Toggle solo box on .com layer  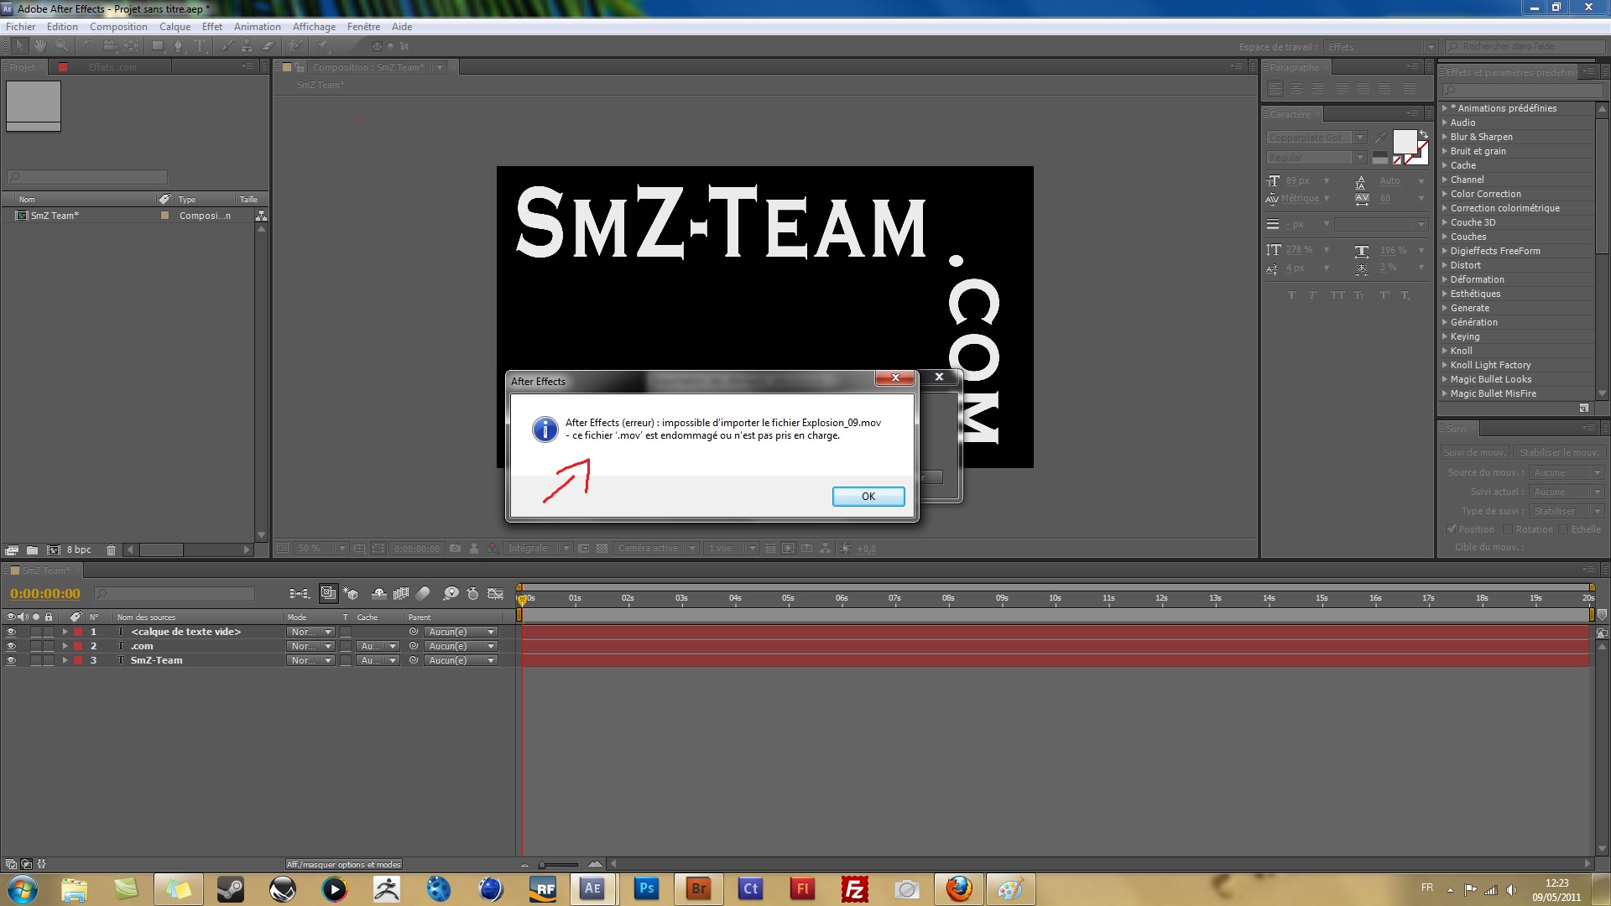click(36, 646)
